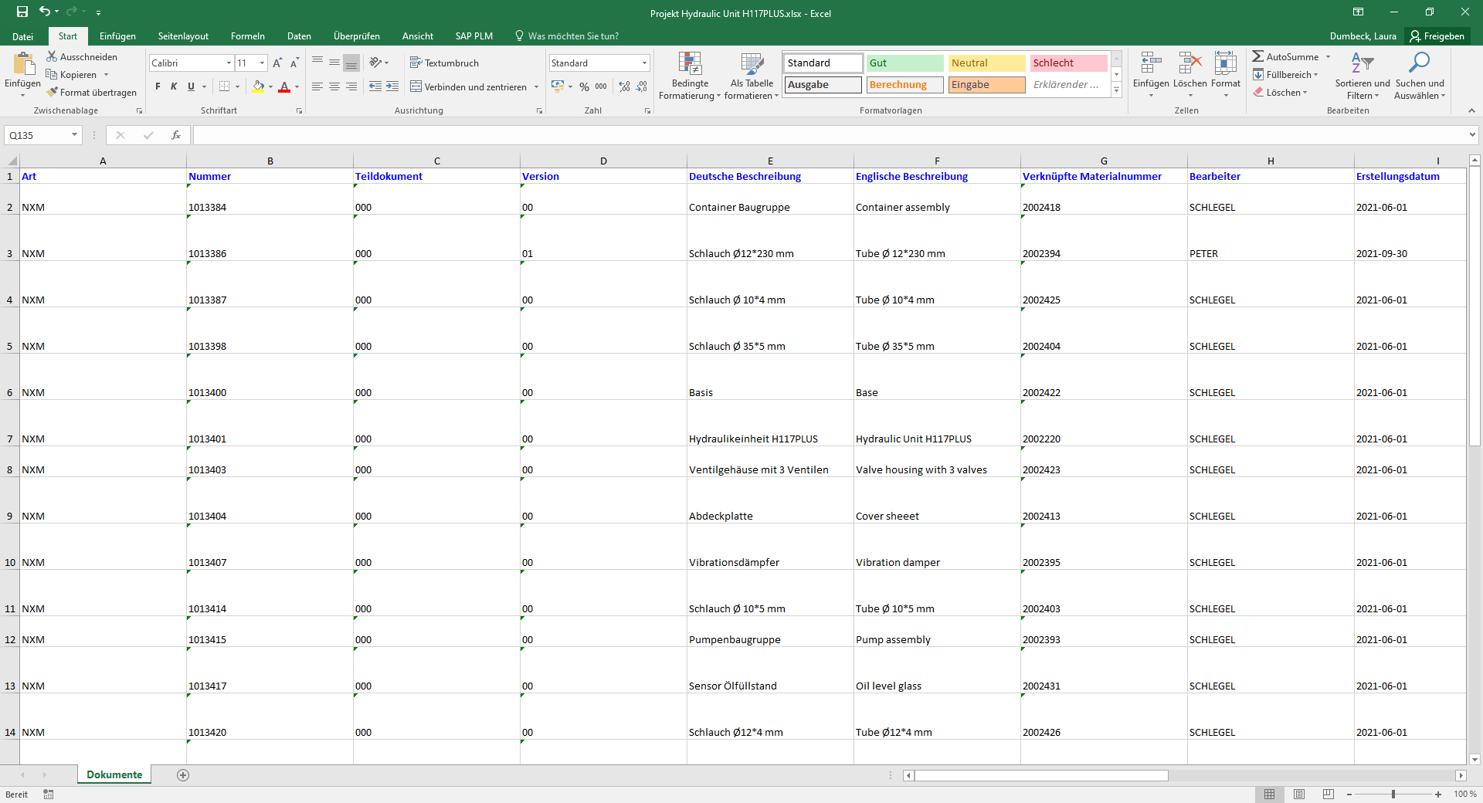Open Als Tabelle formatieren gallery
This screenshot has height=803, width=1483.
[752, 75]
